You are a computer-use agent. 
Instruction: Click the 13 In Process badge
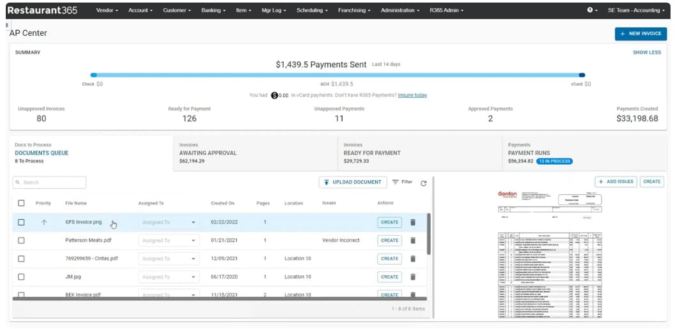point(554,161)
